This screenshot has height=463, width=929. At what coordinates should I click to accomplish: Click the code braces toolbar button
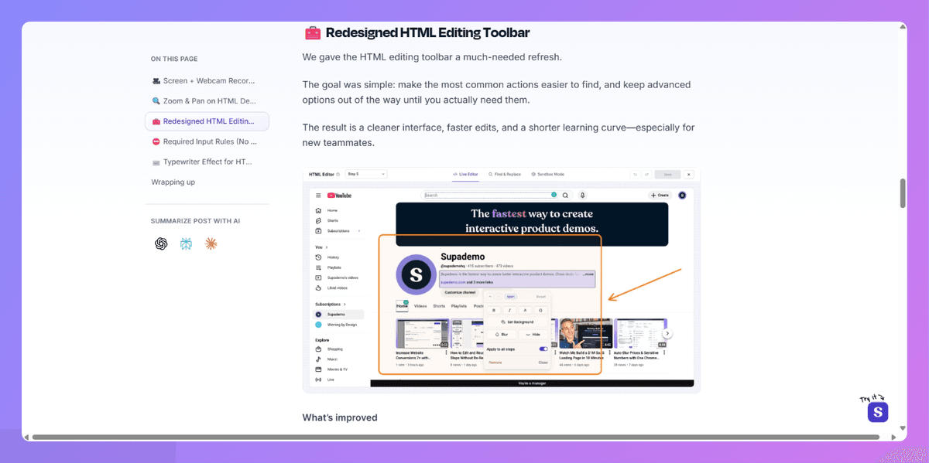coord(540,310)
